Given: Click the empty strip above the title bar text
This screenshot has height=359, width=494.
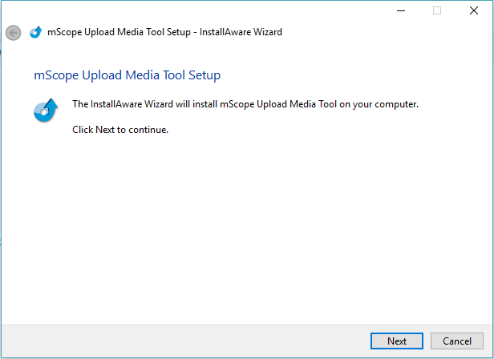Looking at the screenshot, I should click(200, 10).
